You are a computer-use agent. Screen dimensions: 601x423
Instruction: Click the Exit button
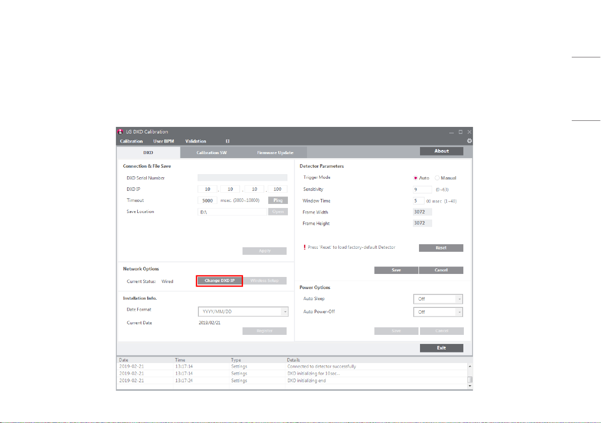(x=442, y=348)
